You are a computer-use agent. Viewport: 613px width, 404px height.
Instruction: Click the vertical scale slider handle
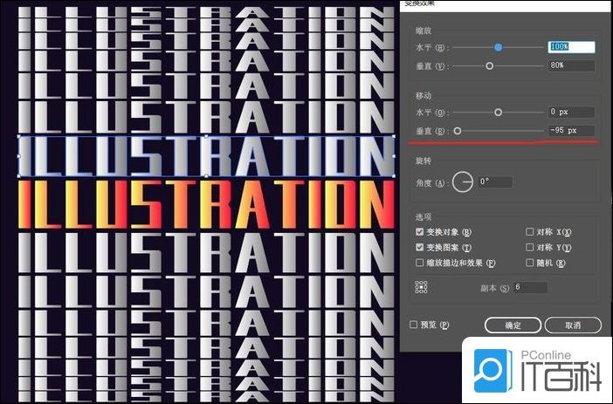(x=490, y=66)
